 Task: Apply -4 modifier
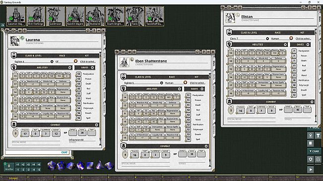click(34, 170)
